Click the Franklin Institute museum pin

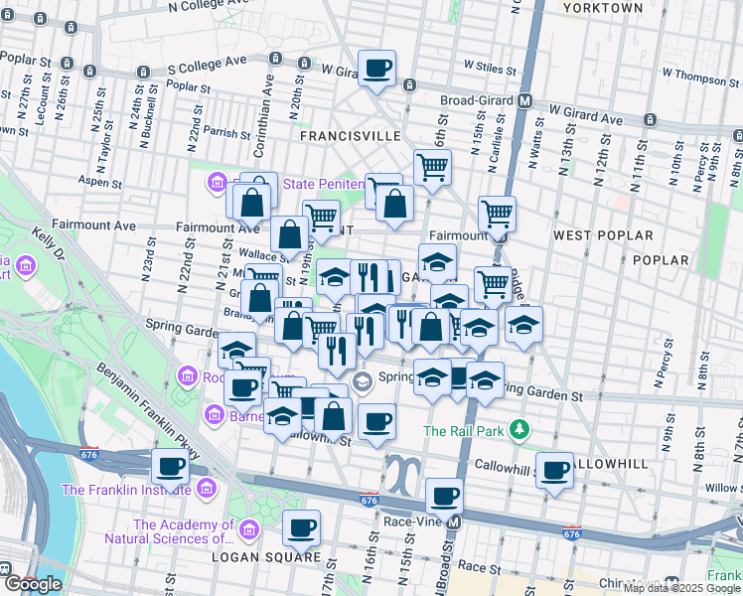208,489
